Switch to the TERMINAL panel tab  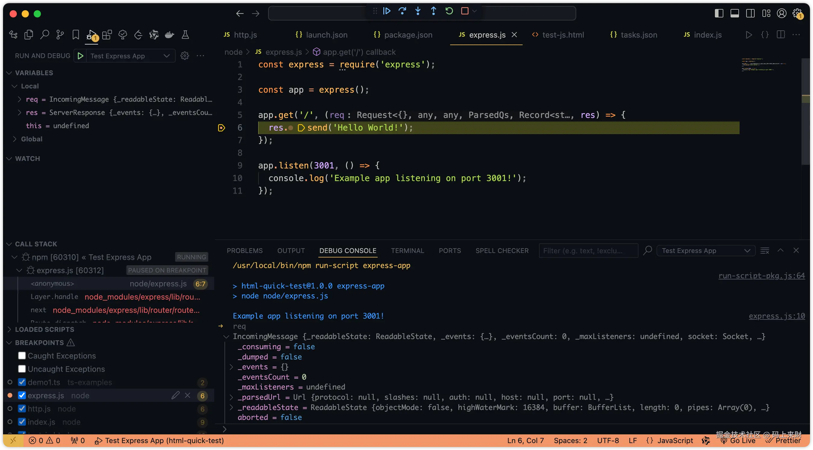point(407,251)
